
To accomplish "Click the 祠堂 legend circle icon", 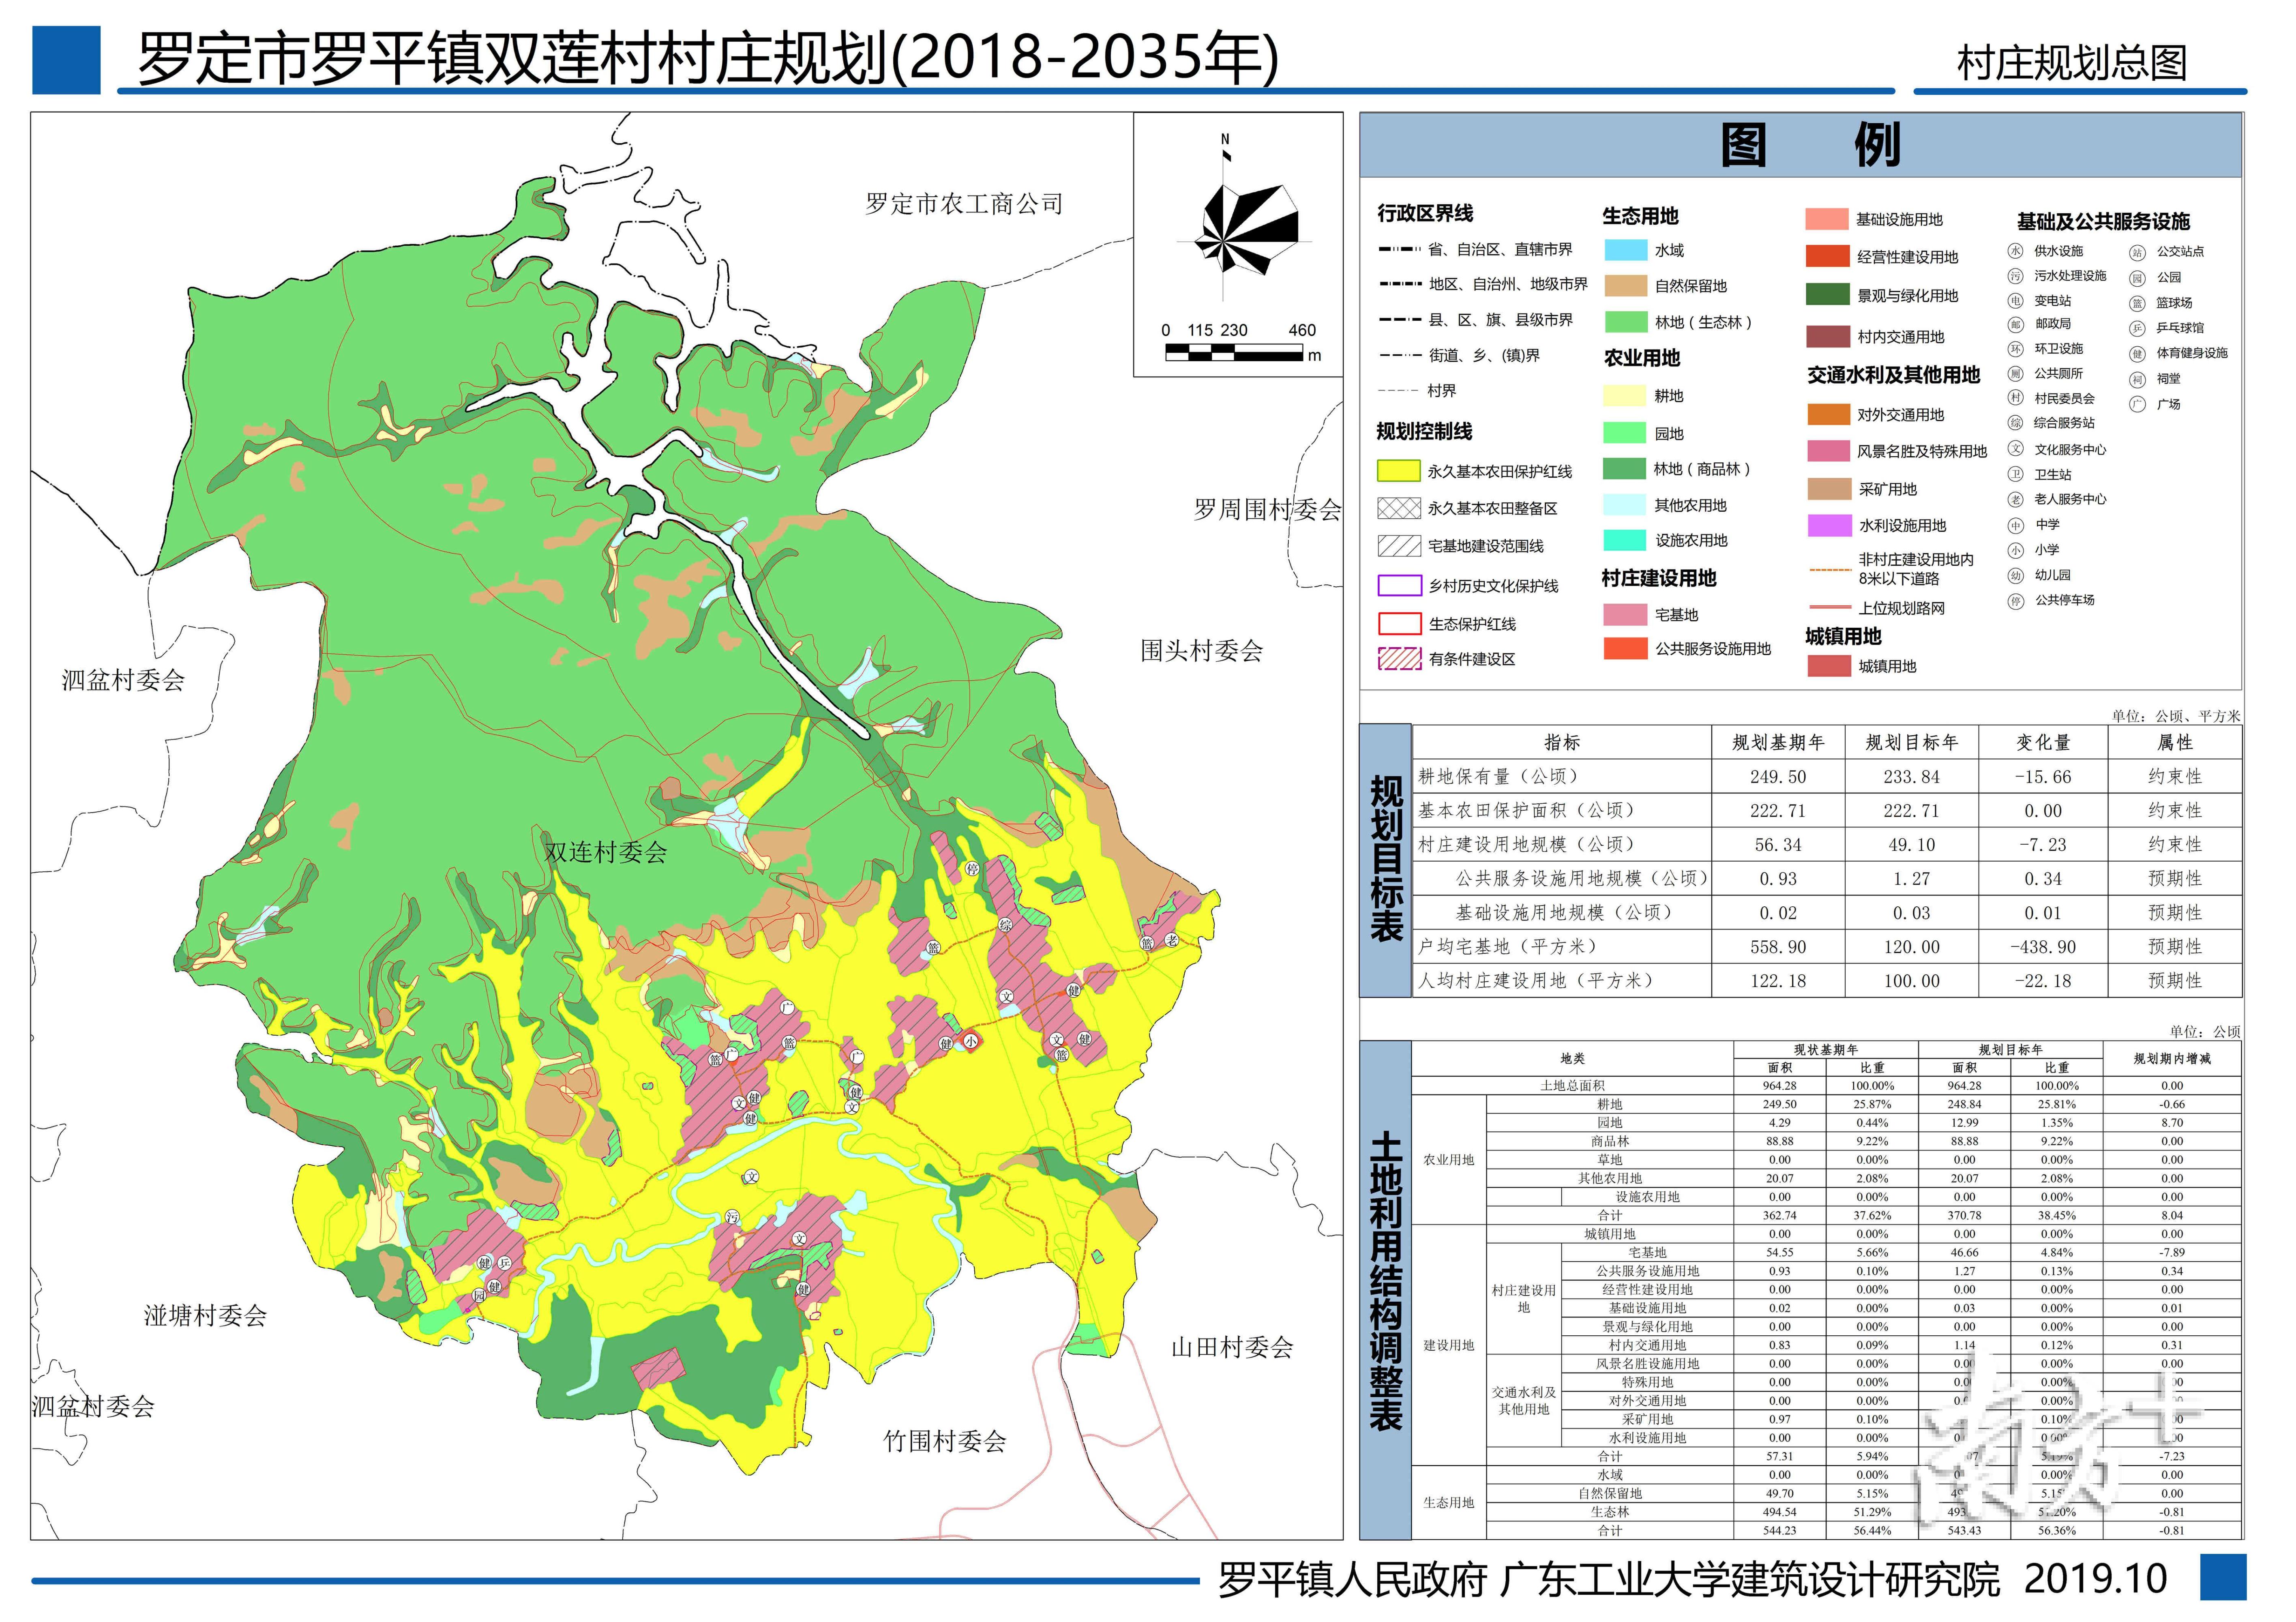I will pyautogui.click(x=2137, y=379).
